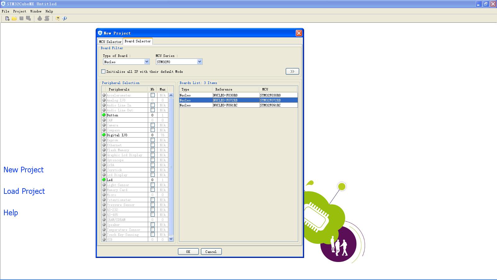This screenshot has height=280, width=497.
Task: Click the New Project toolbar icon
Action: coord(7,18)
